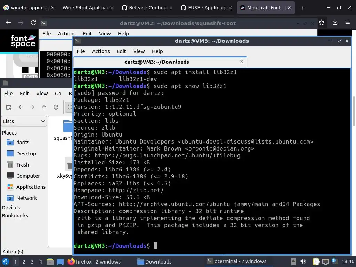Open the Lubuntu start menu icon
The width and height of the screenshot is (356, 267).
6,261
